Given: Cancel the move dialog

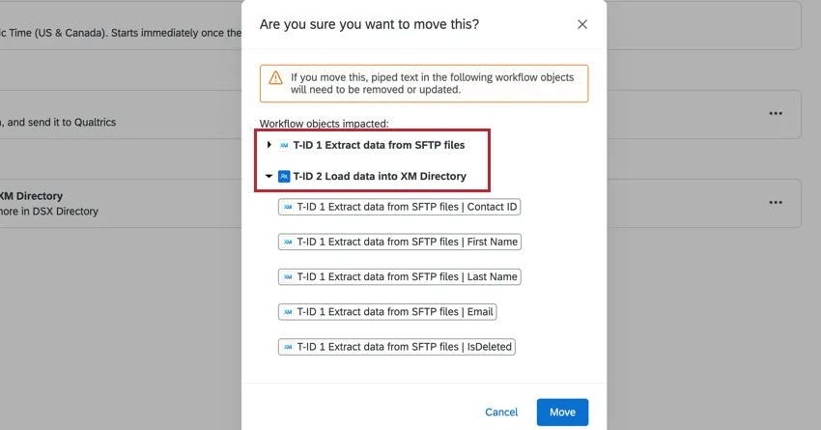Looking at the screenshot, I should (501, 412).
